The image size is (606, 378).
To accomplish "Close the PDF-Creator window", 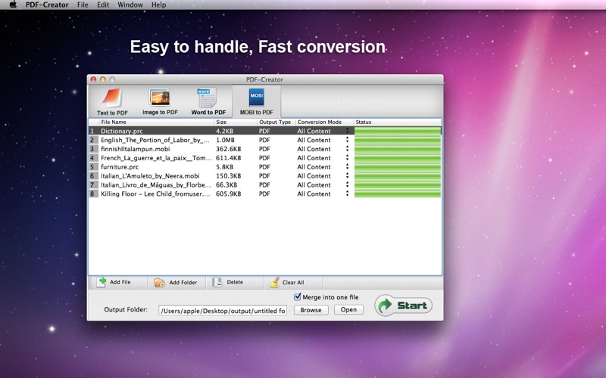I will [93, 79].
